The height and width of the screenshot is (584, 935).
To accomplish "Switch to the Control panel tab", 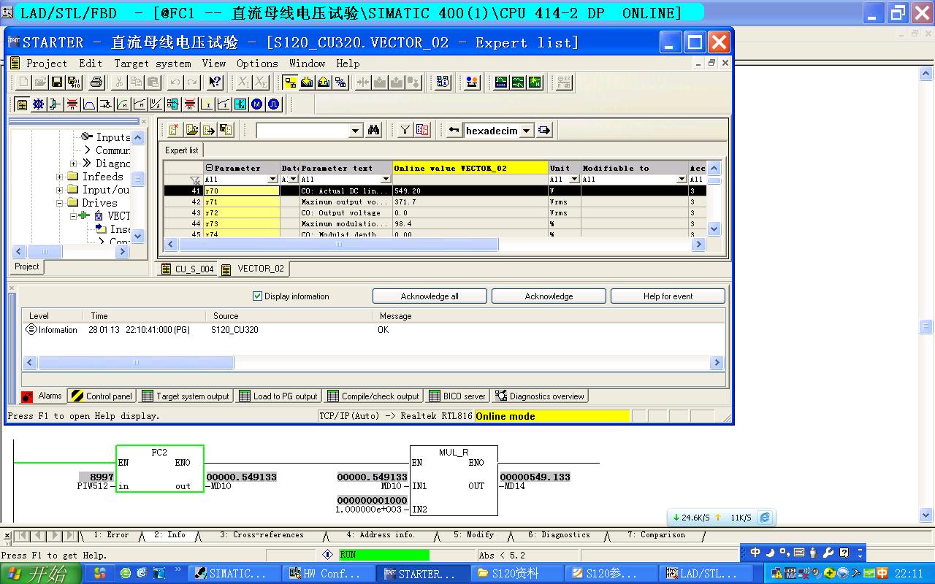I will pyautogui.click(x=102, y=396).
